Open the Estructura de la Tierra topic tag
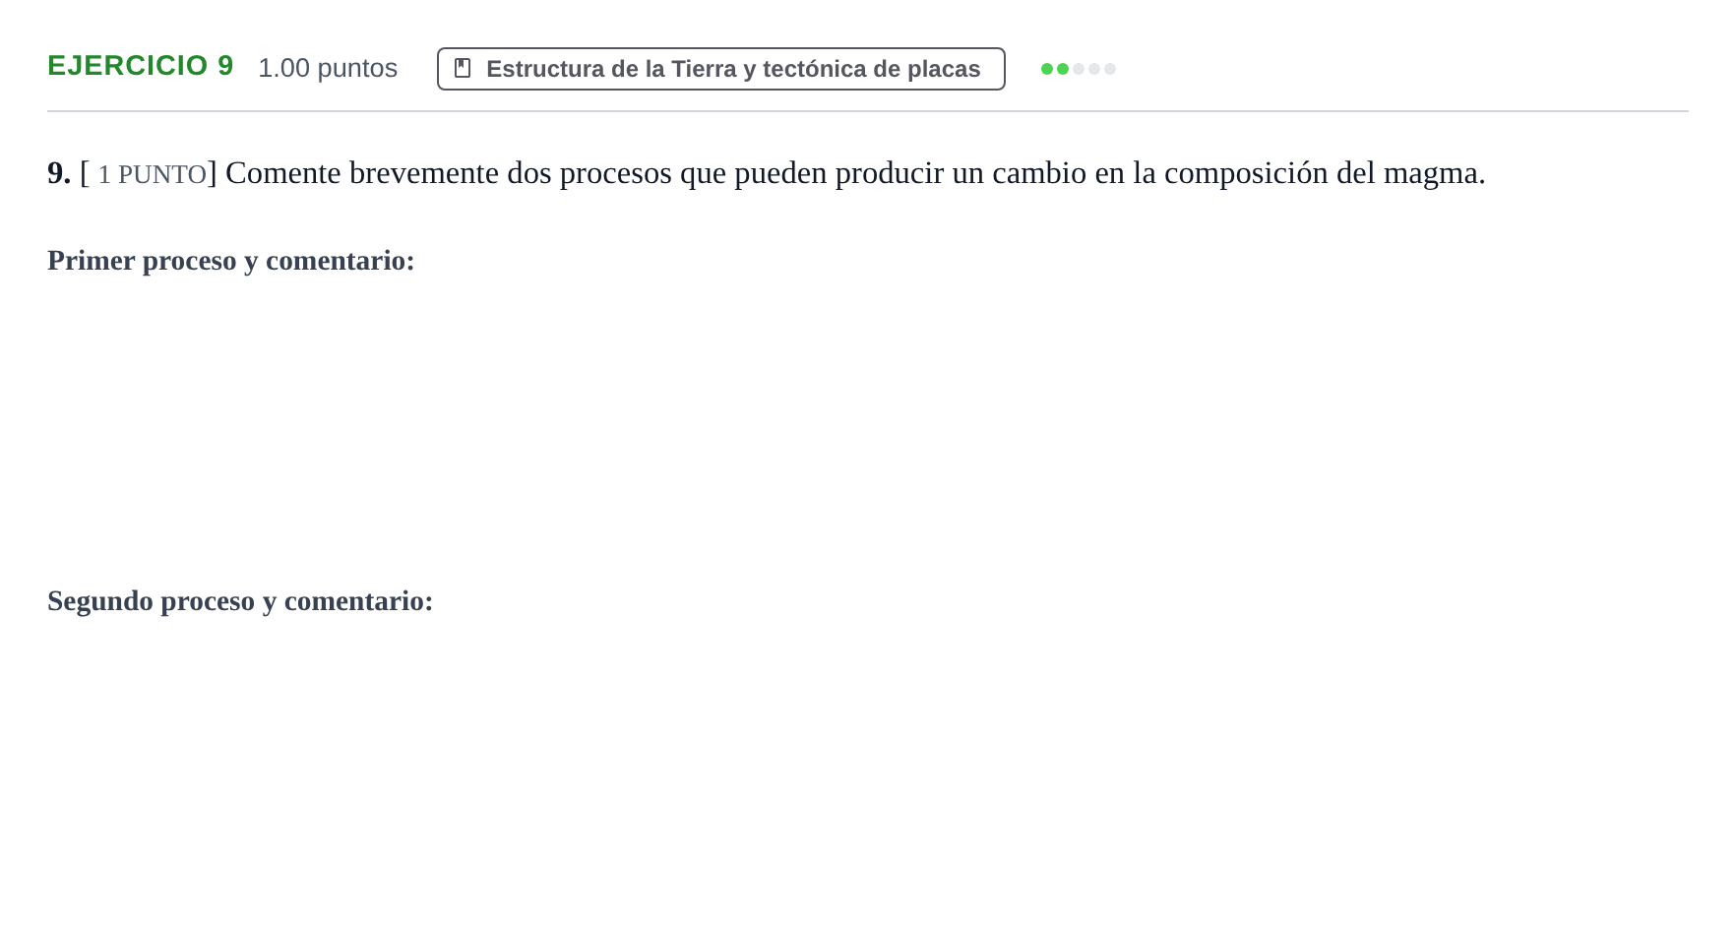1736x927 pixels. [720, 69]
